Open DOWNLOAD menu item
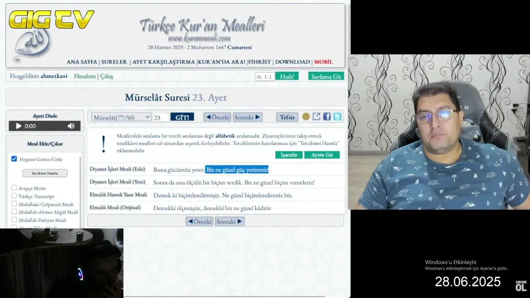 click(x=292, y=62)
